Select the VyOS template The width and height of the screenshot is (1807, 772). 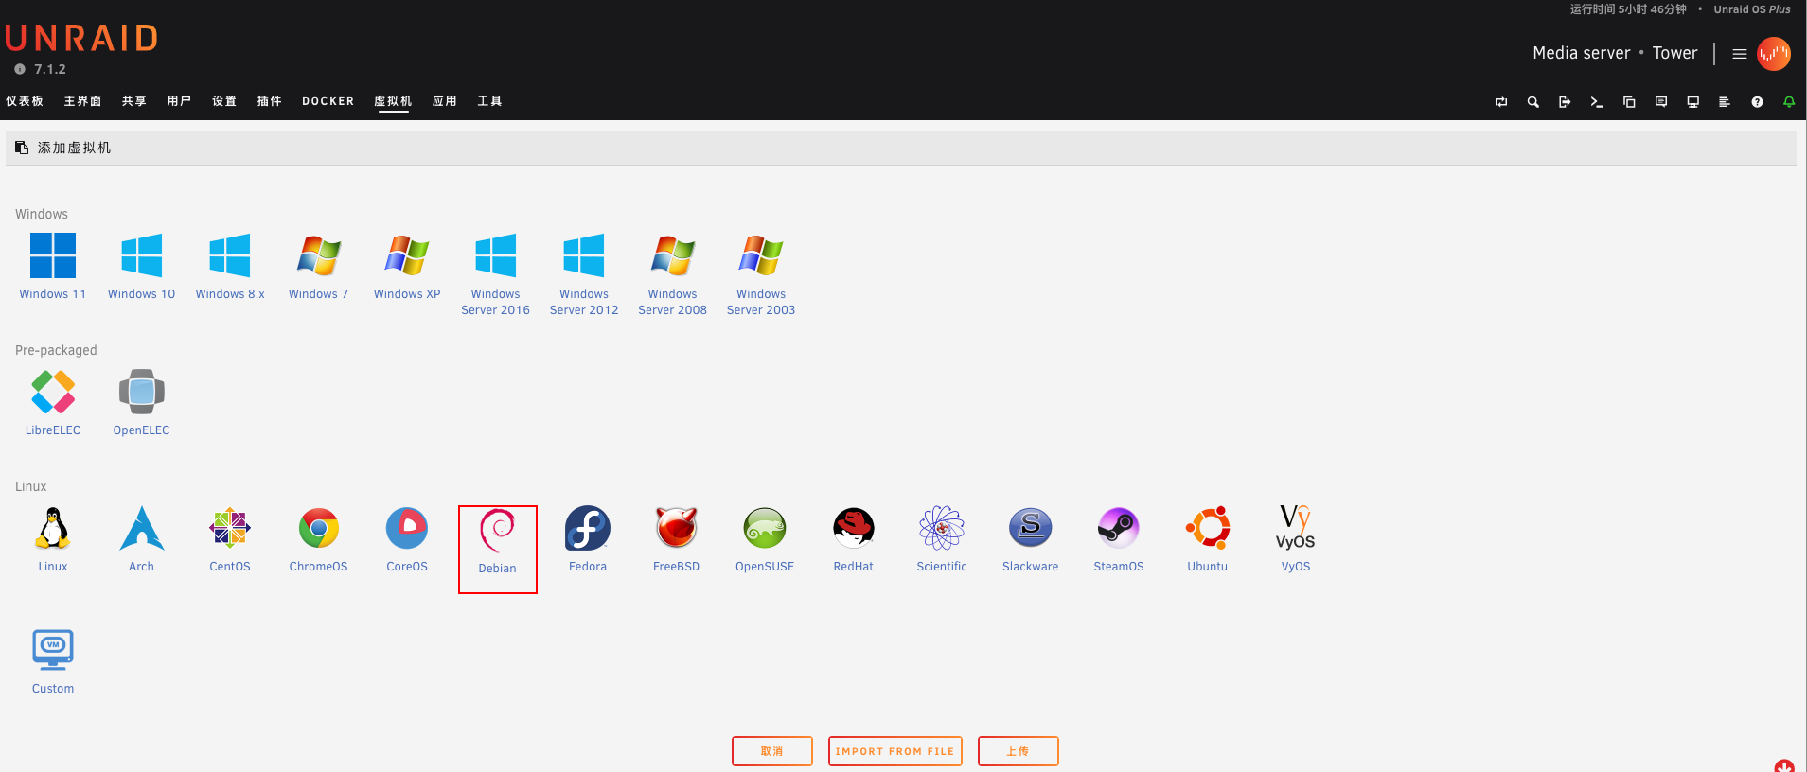1296,538
